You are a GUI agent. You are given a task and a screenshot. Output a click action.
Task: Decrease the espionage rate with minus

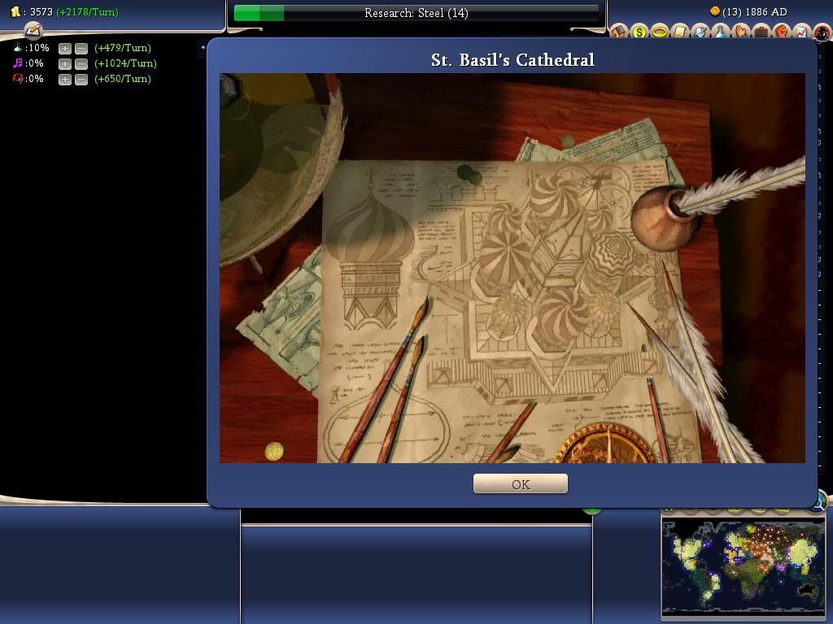click(x=81, y=79)
